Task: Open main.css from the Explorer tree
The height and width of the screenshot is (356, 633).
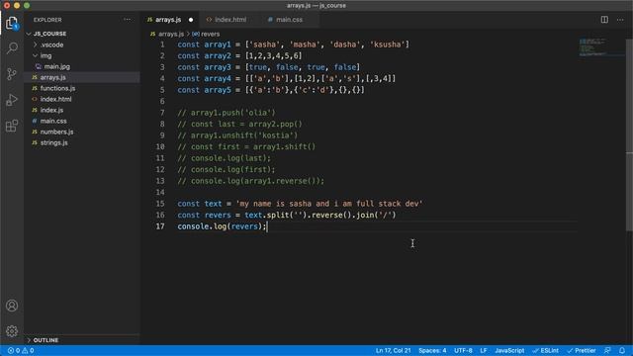Action: coord(82,121)
